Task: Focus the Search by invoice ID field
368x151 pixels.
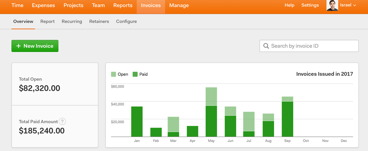Action: point(309,46)
